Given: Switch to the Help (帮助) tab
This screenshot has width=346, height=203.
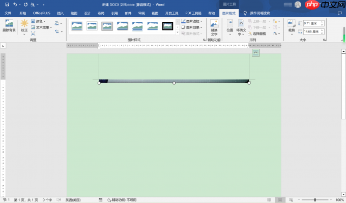Looking at the screenshot, I should click(x=211, y=13).
